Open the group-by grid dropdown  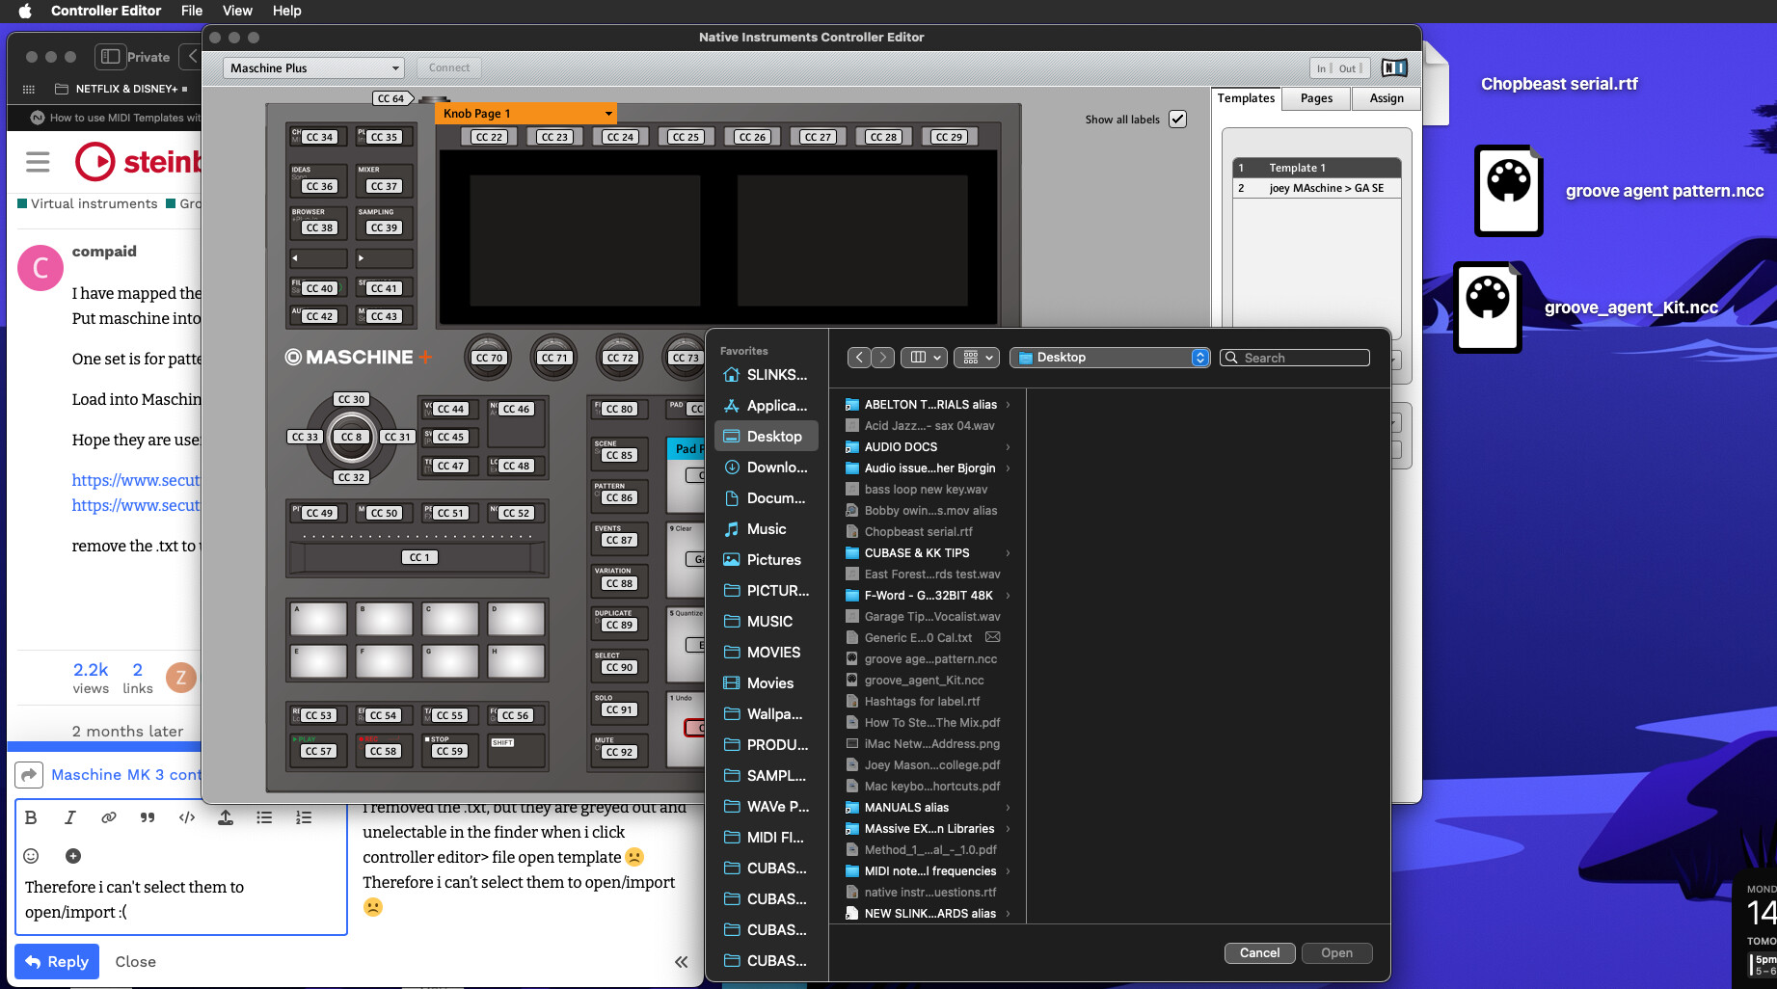pyautogui.click(x=976, y=358)
